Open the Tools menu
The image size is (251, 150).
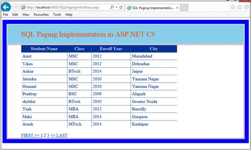click(x=57, y=15)
